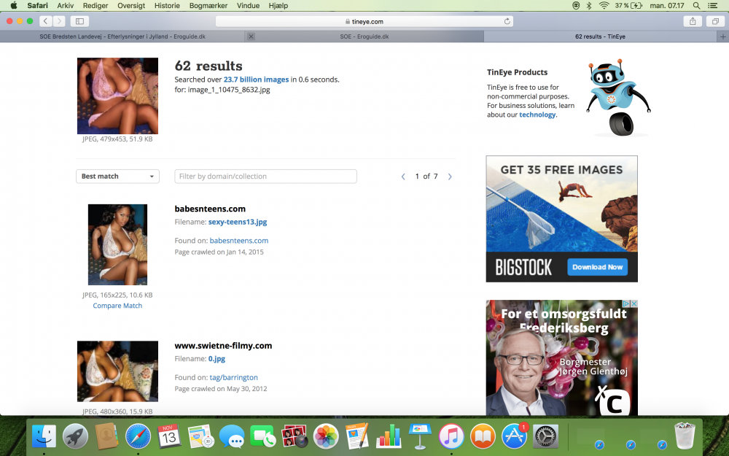Viewport: 729px width, 456px height.
Task: Open Photo Booth from the Dock
Action: [x=295, y=436]
